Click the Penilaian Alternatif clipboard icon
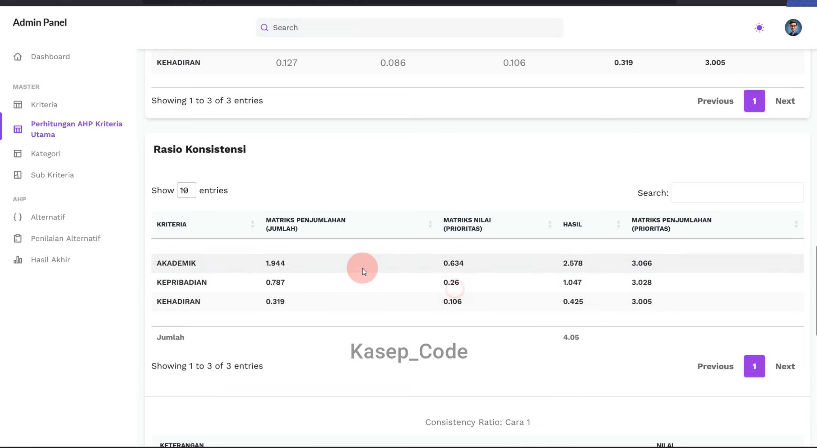Screen dimensions: 817x448 (x=18, y=238)
